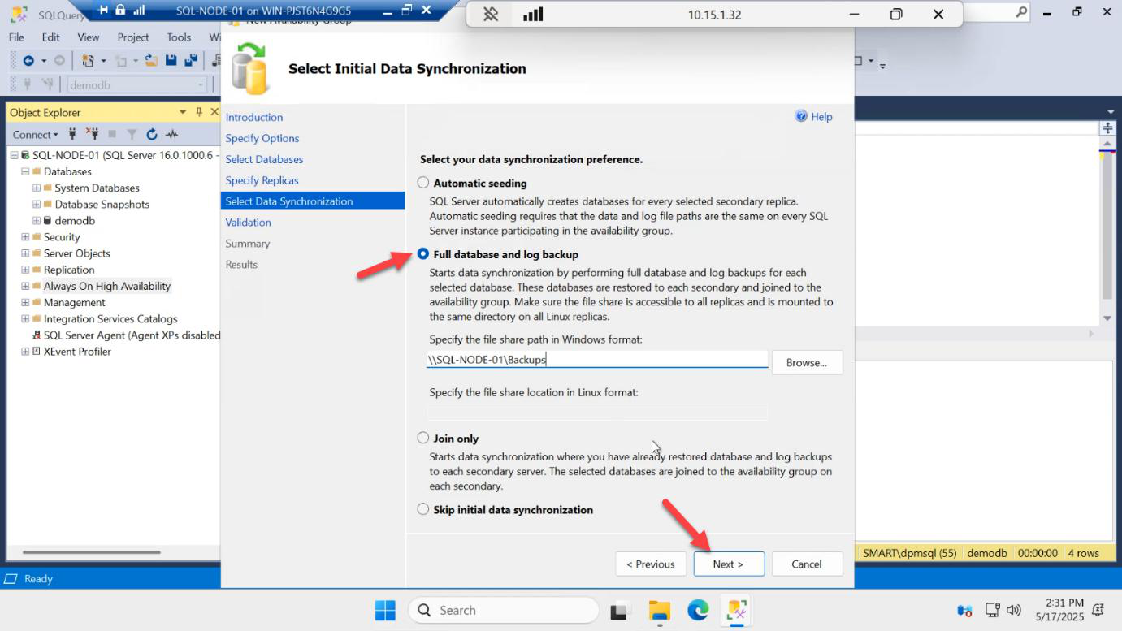Open the demodb database combo box

(x=137, y=84)
